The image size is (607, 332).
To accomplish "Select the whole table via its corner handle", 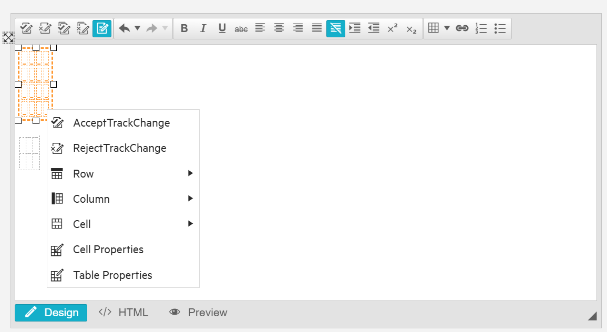I will (8, 38).
